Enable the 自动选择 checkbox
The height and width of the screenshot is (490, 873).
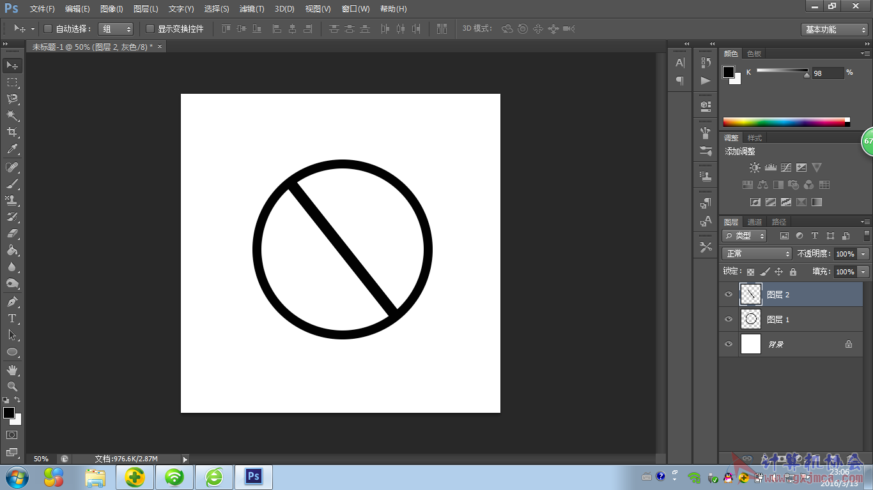tap(47, 29)
